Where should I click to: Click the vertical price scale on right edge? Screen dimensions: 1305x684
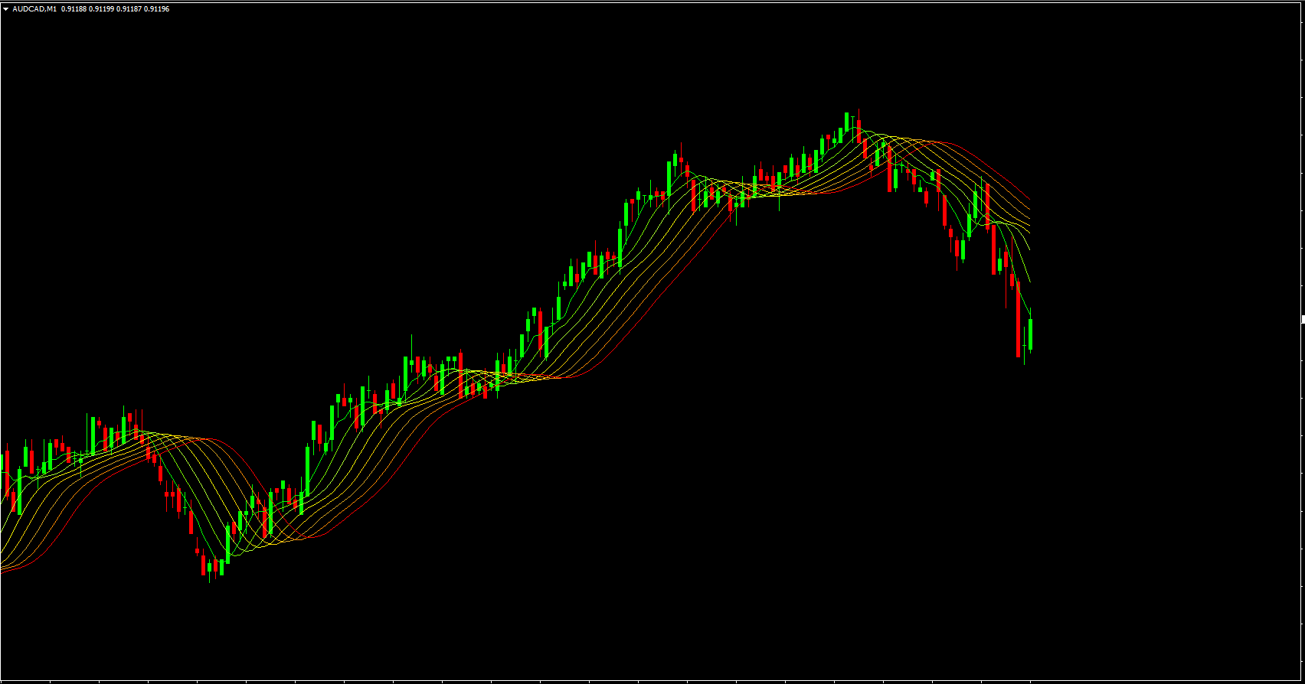(x=1303, y=459)
